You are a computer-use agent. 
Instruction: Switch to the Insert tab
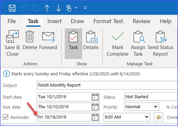coord(54,21)
